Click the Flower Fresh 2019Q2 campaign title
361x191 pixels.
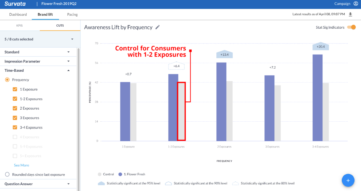pyautogui.click(x=59, y=4)
